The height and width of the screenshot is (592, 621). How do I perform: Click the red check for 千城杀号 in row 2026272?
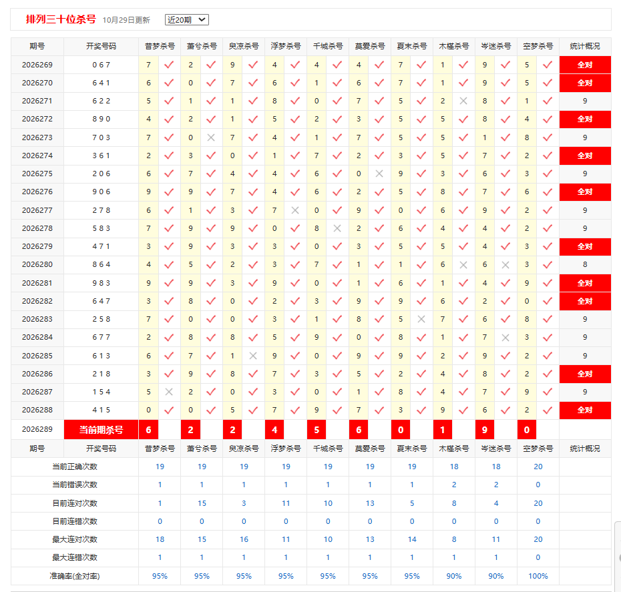pos(337,119)
